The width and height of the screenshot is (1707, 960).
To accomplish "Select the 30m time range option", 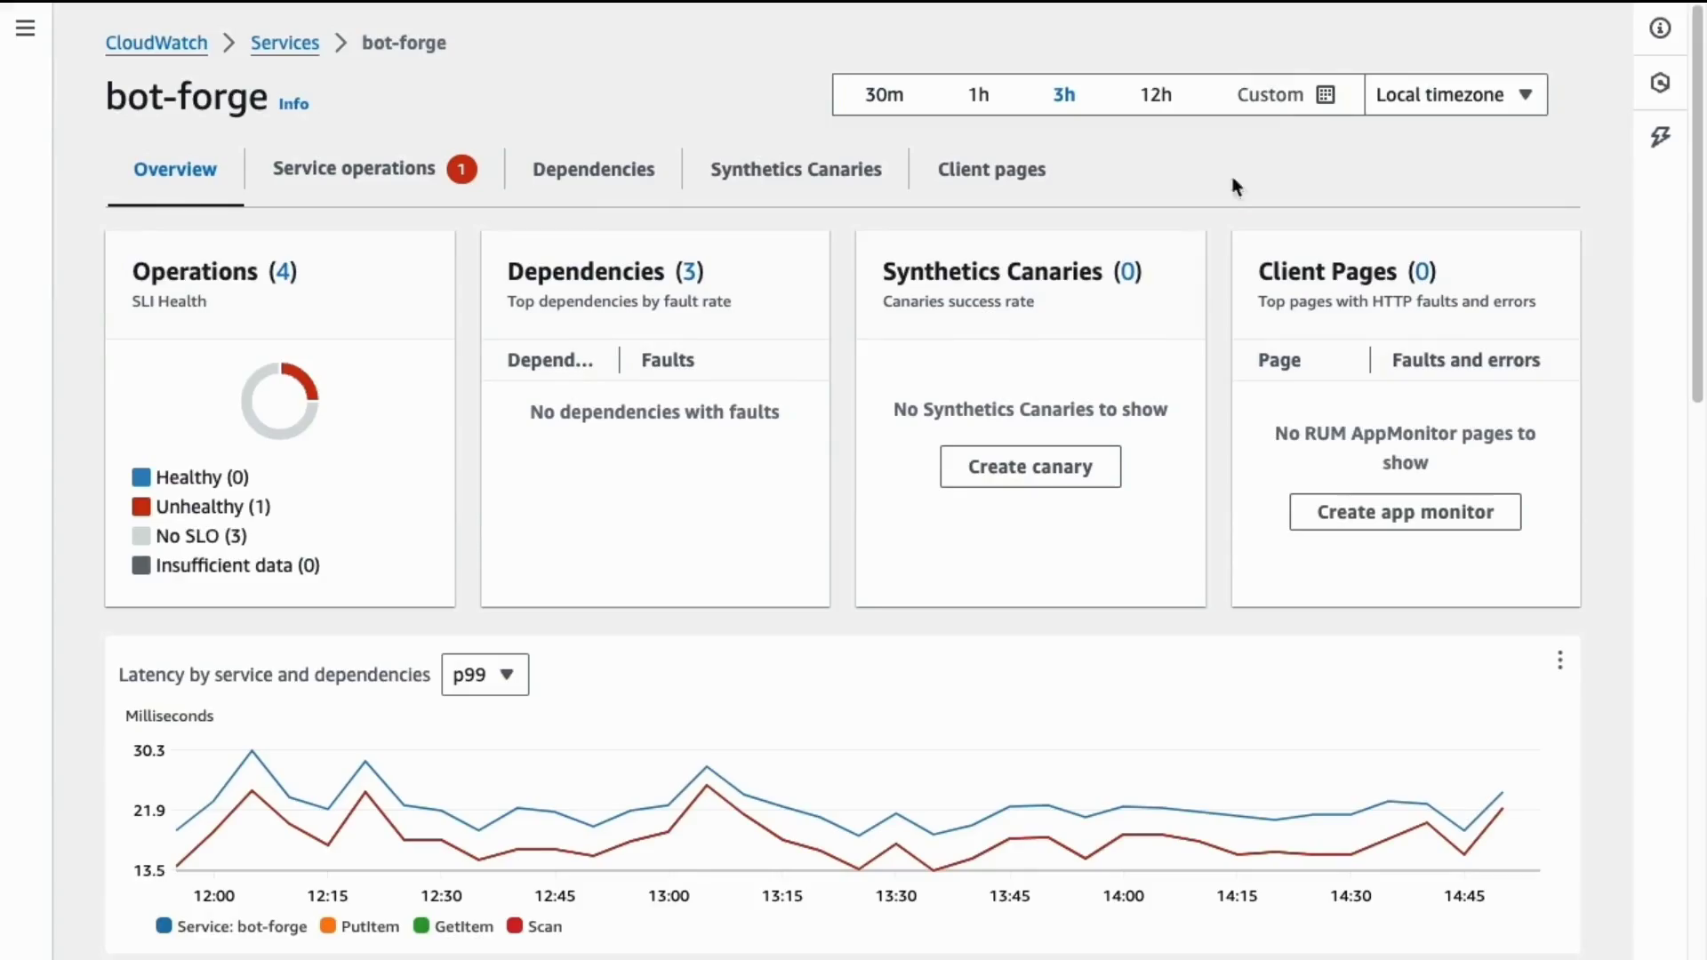I will 884,95.
